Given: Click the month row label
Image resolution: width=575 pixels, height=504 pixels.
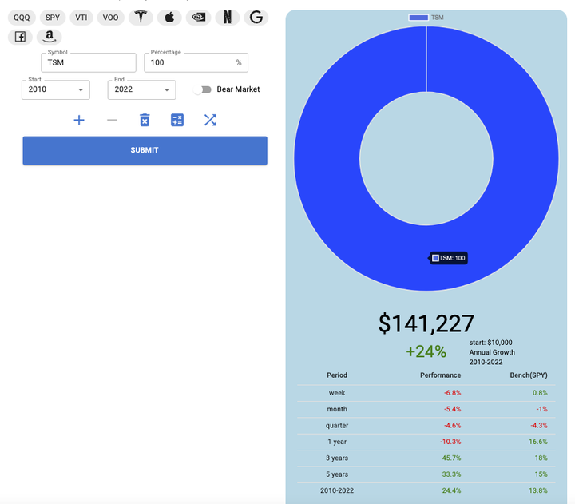Looking at the screenshot, I should point(337,409).
